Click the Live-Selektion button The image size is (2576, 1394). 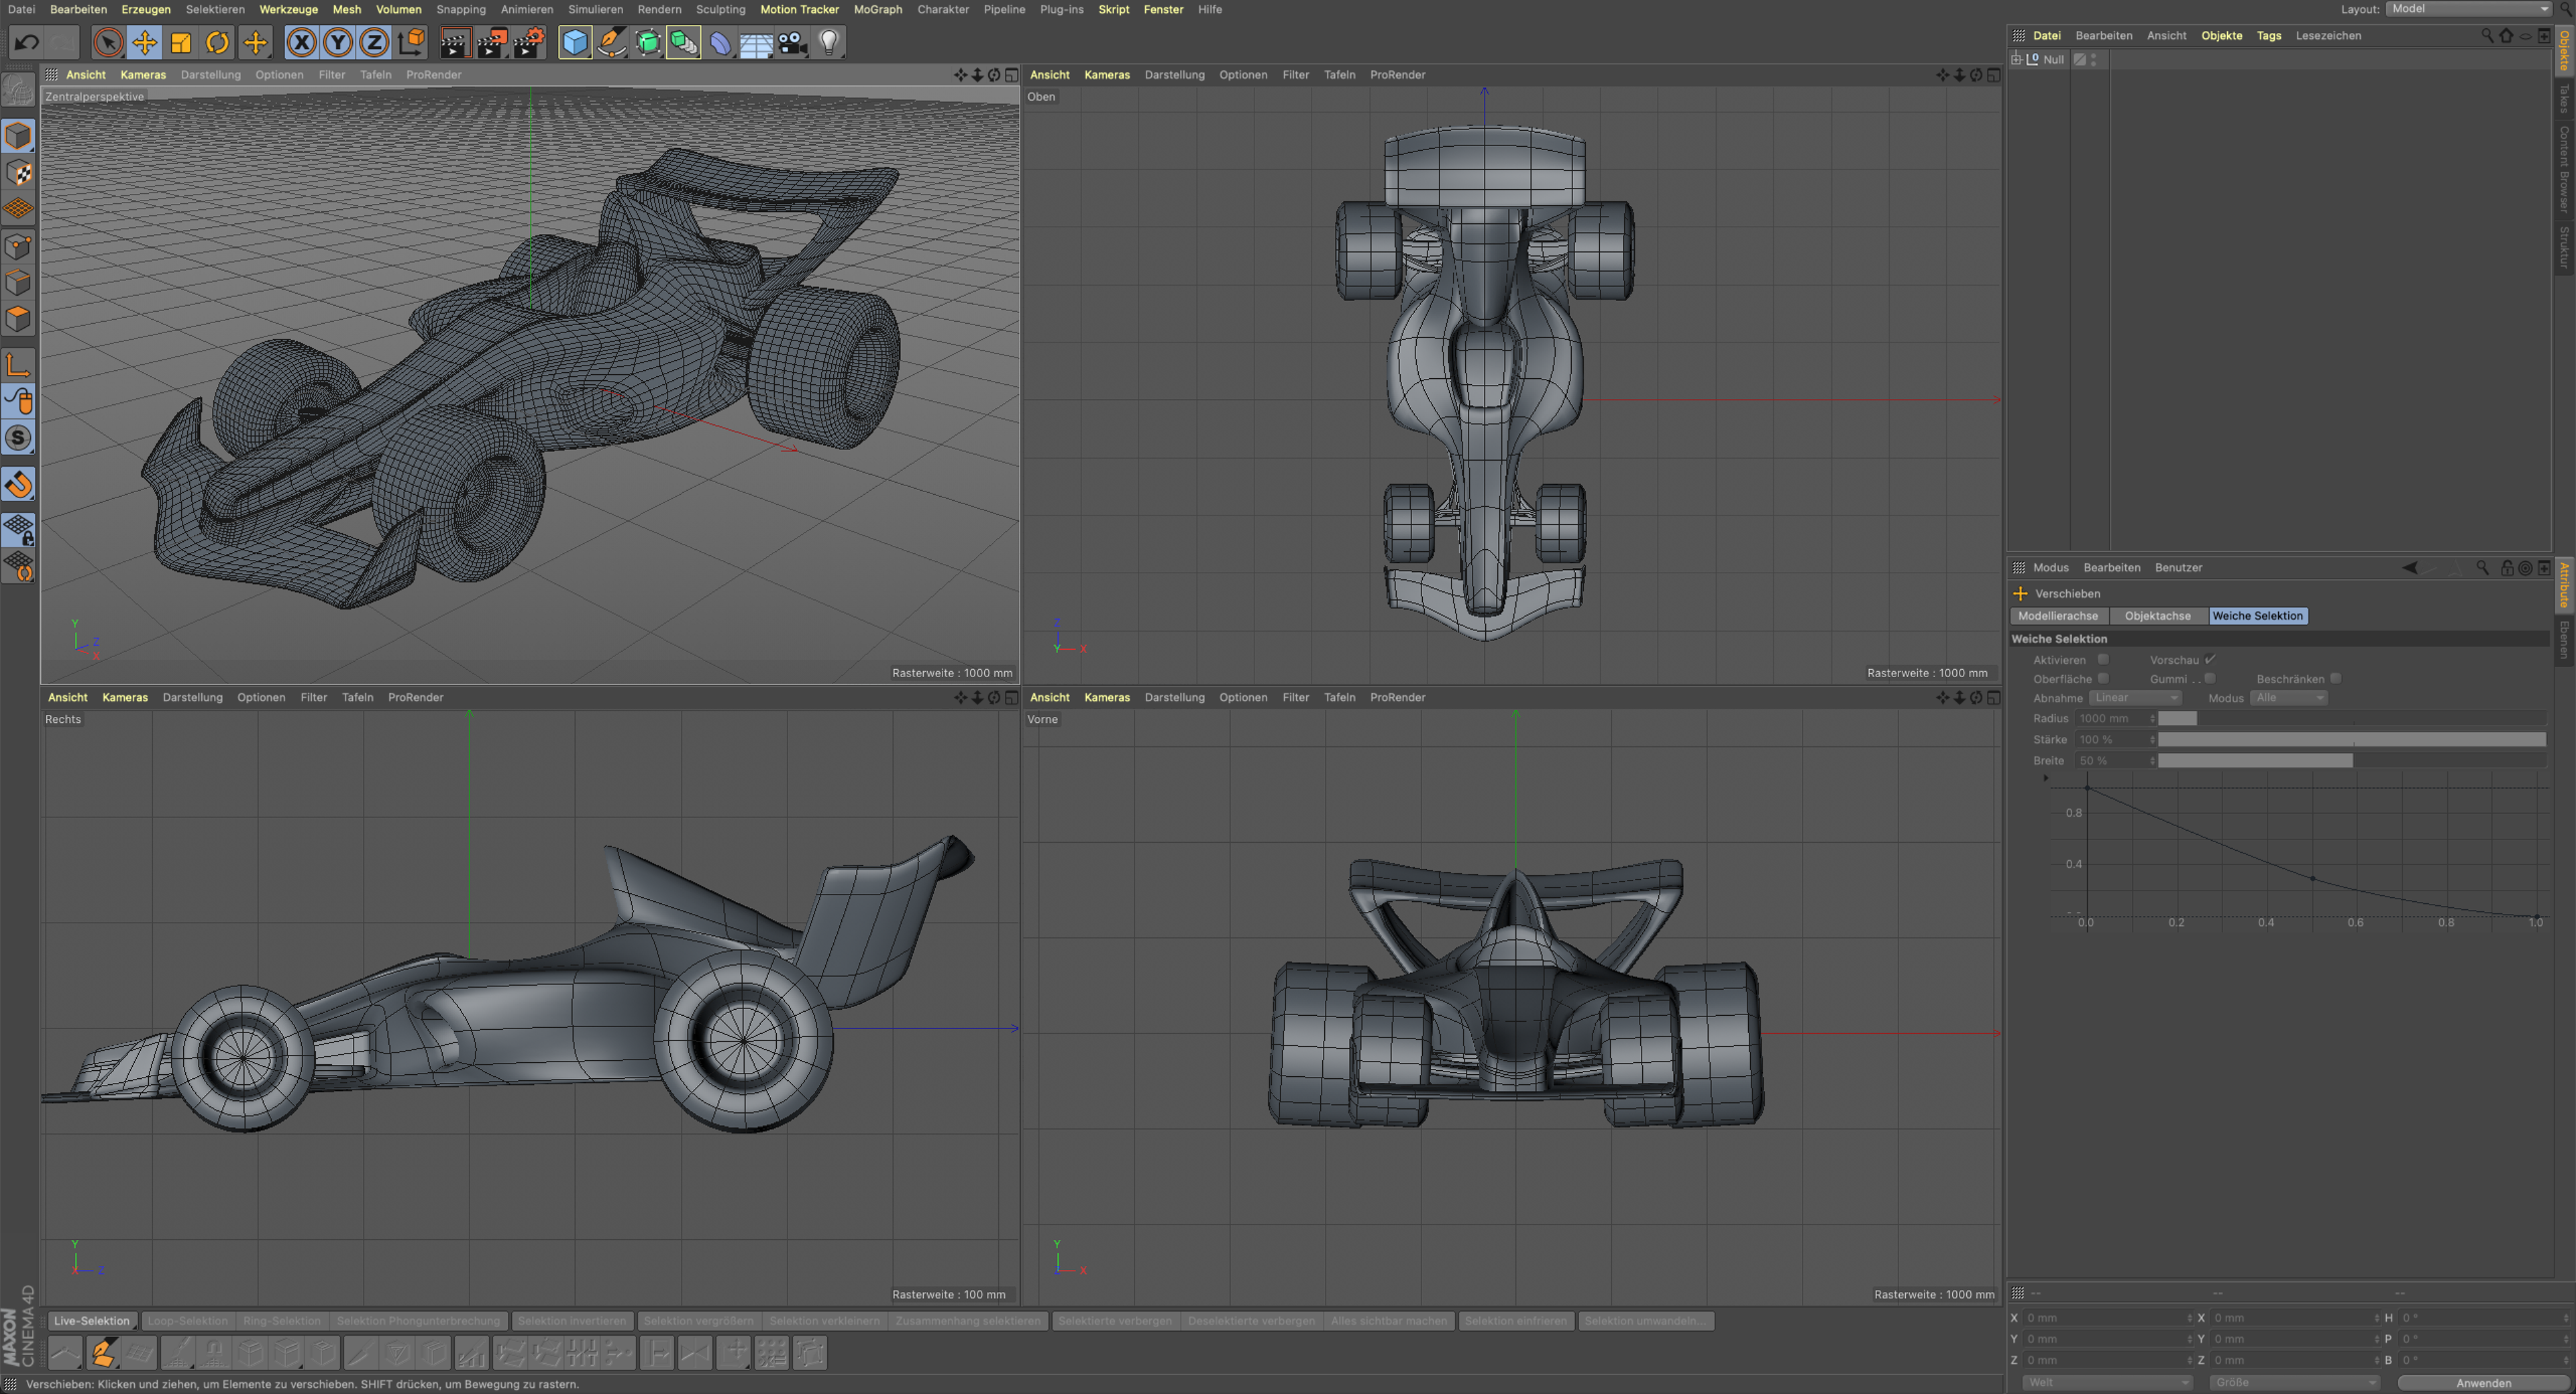pyautogui.click(x=92, y=1321)
